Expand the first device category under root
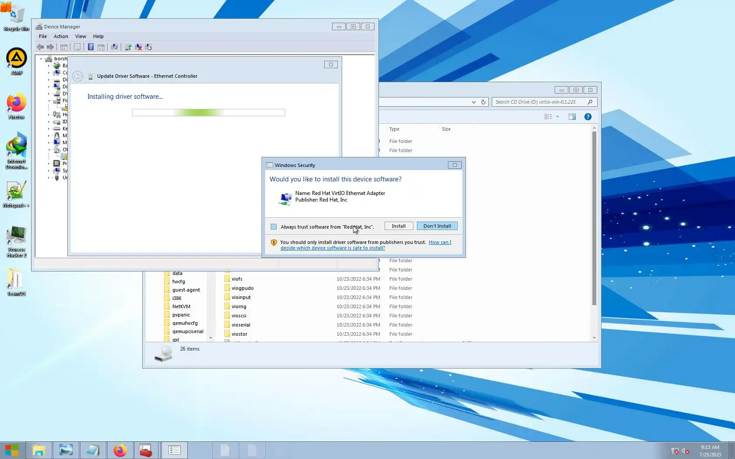The height and width of the screenshot is (459, 735). click(49, 66)
